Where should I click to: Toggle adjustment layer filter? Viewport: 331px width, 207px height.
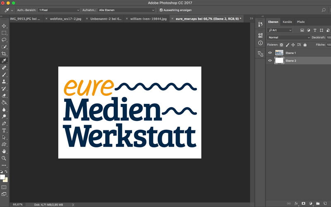coord(308,30)
